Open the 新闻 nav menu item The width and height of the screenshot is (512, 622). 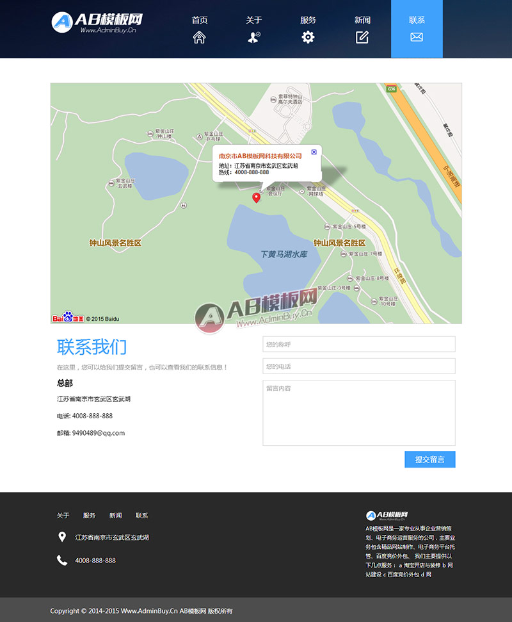click(x=362, y=20)
